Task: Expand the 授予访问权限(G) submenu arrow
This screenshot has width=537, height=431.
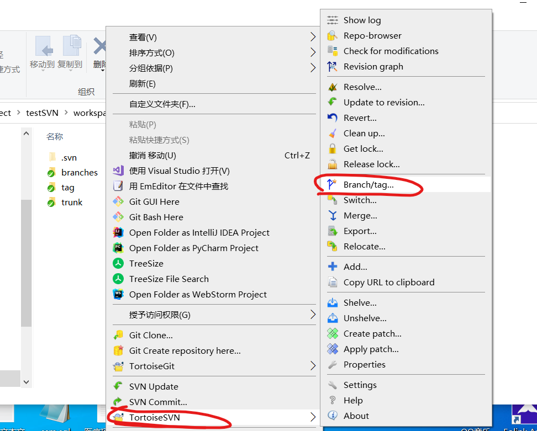Action: tap(313, 315)
